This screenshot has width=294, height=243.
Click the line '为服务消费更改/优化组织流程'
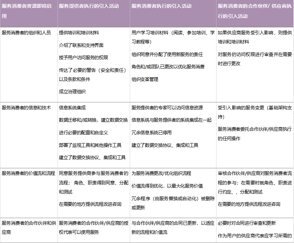click(161, 173)
